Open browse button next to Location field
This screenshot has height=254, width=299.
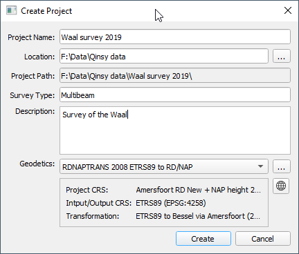click(x=282, y=56)
